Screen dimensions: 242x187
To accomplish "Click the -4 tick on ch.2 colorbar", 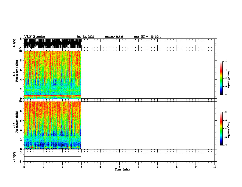I will [x=226, y=120].
